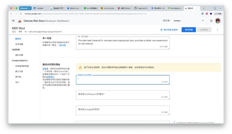This screenshot has height=134, width=232.
Task: Select 隐私权 in the left sidebar
Action: (x=18, y=39)
